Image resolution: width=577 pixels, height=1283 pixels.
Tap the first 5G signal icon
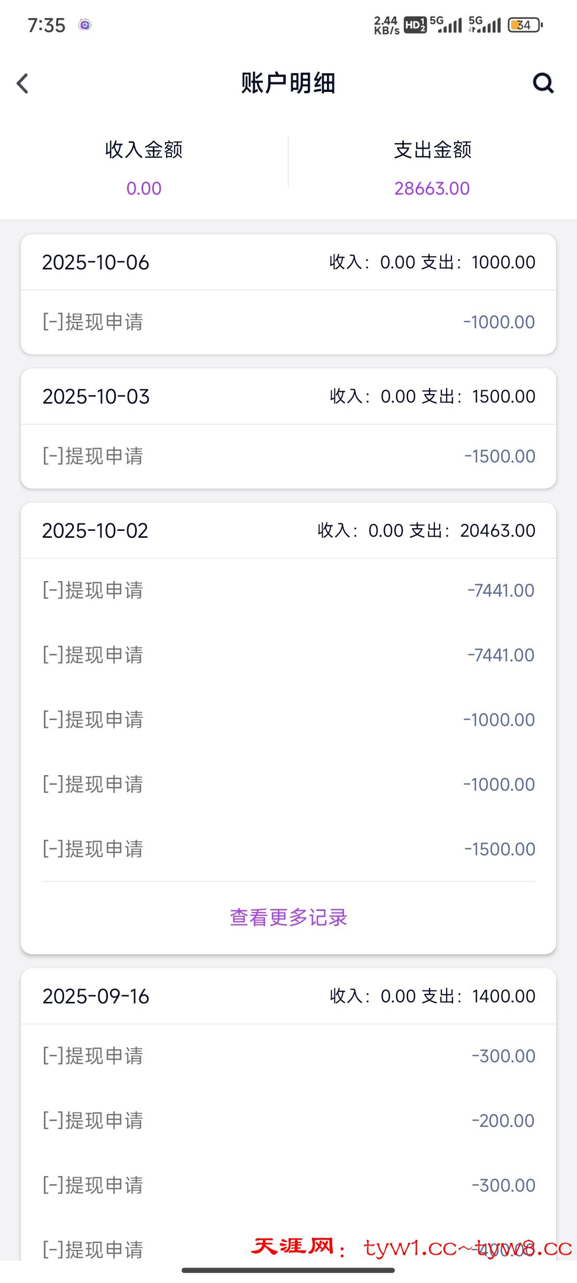pyautogui.click(x=446, y=25)
